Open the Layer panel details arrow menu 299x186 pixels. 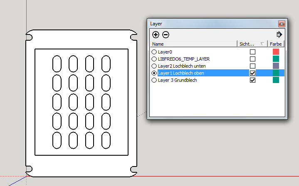279,34
